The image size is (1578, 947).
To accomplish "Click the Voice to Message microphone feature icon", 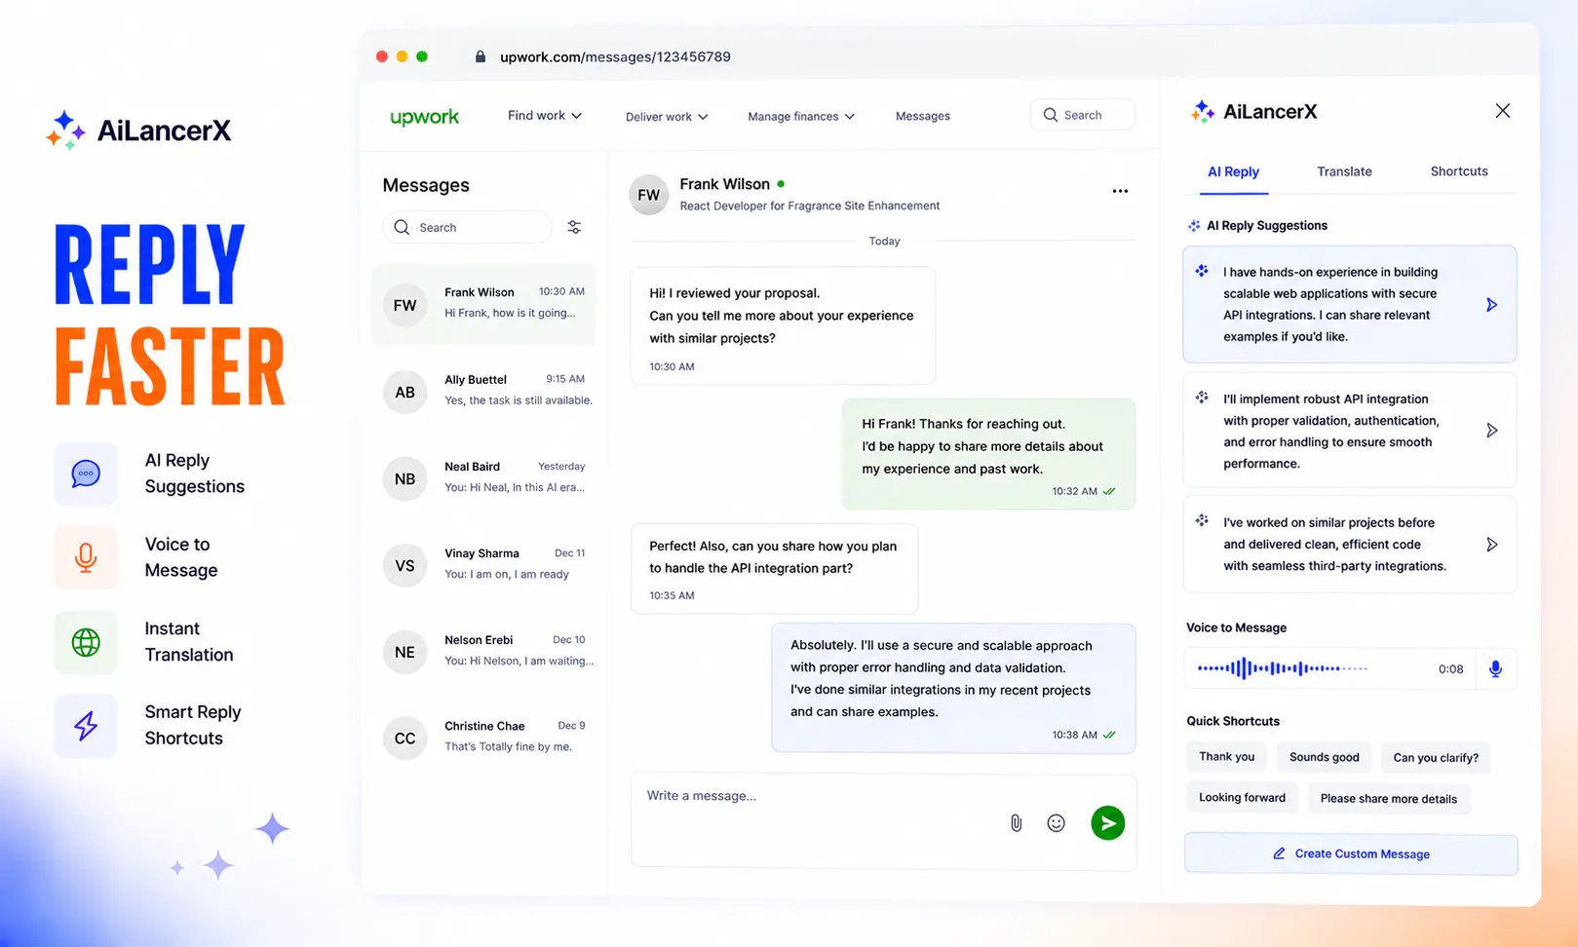I will click(x=86, y=557).
